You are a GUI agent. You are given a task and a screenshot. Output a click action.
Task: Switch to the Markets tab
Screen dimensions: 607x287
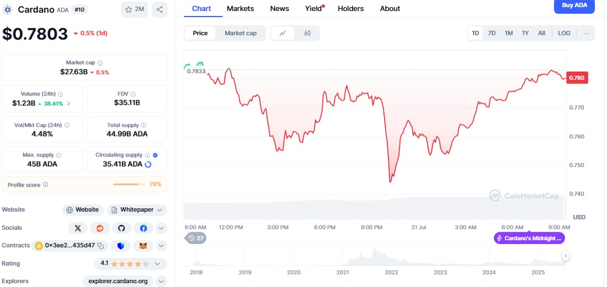pyautogui.click(x=240, y=8)
